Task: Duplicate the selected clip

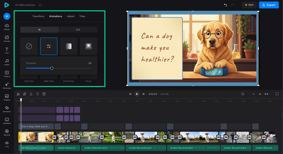Action: [25, 94]
